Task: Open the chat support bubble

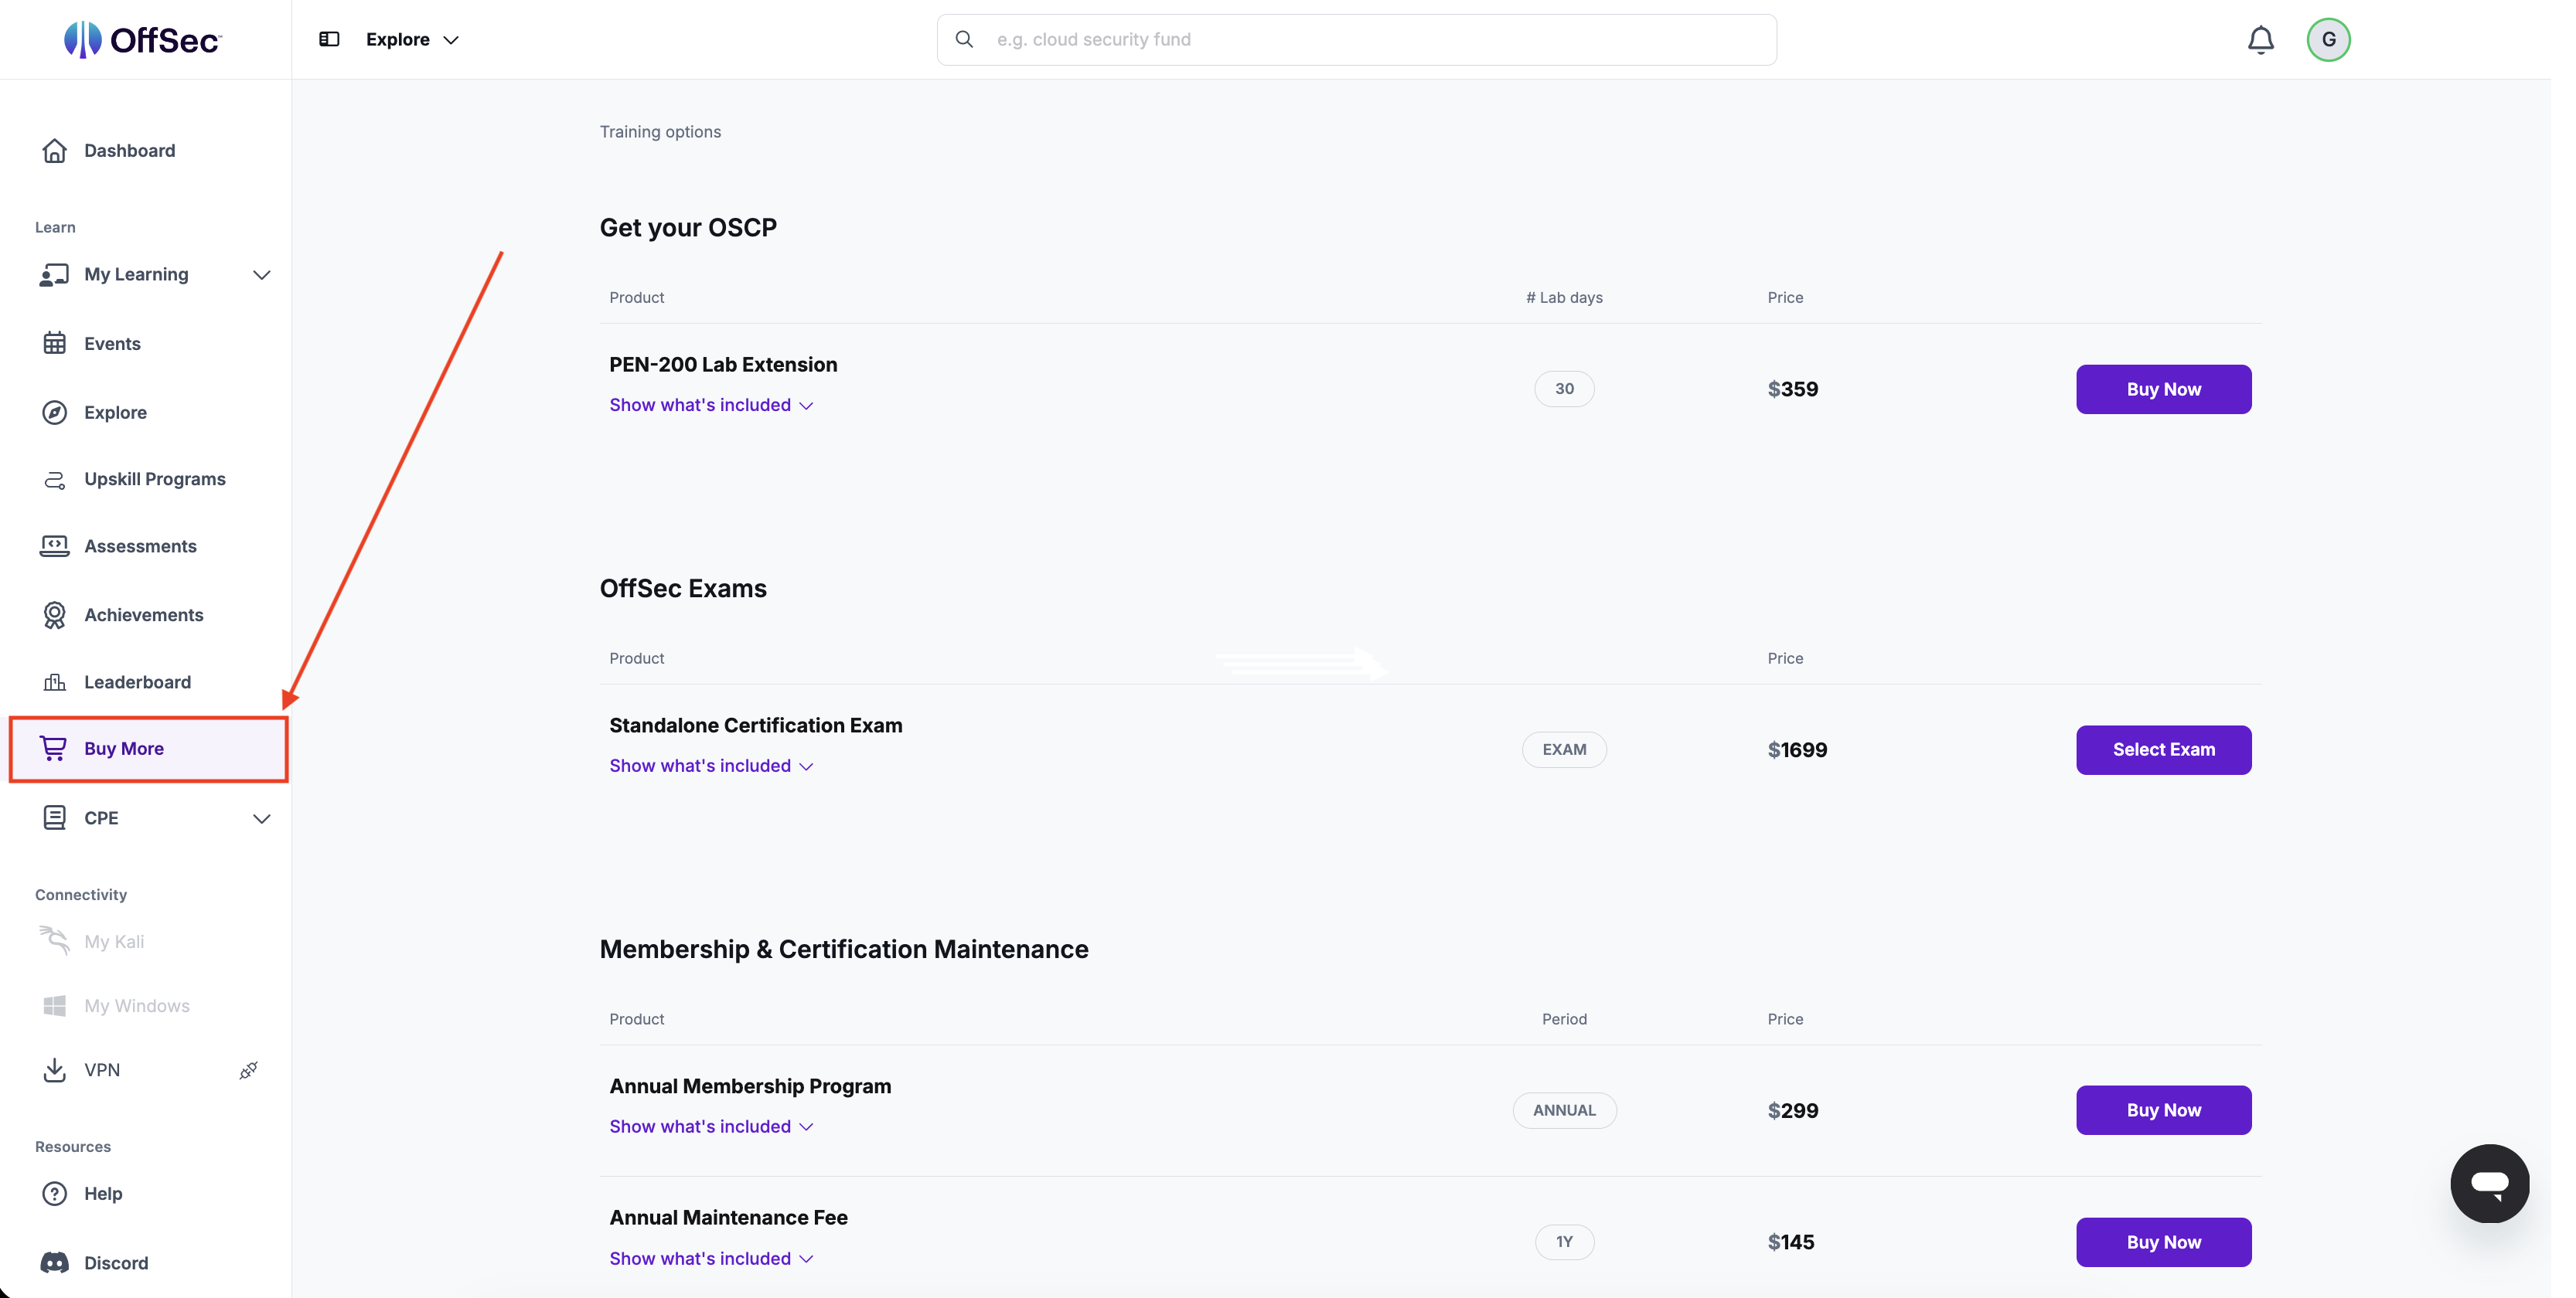Action: point(2489,1183)
